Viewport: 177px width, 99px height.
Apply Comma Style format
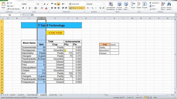(x=96, y=8)
